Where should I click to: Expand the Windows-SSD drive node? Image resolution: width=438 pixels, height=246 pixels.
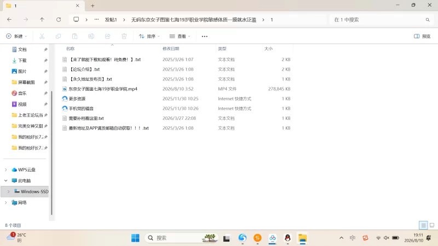[x=8, y=191]
